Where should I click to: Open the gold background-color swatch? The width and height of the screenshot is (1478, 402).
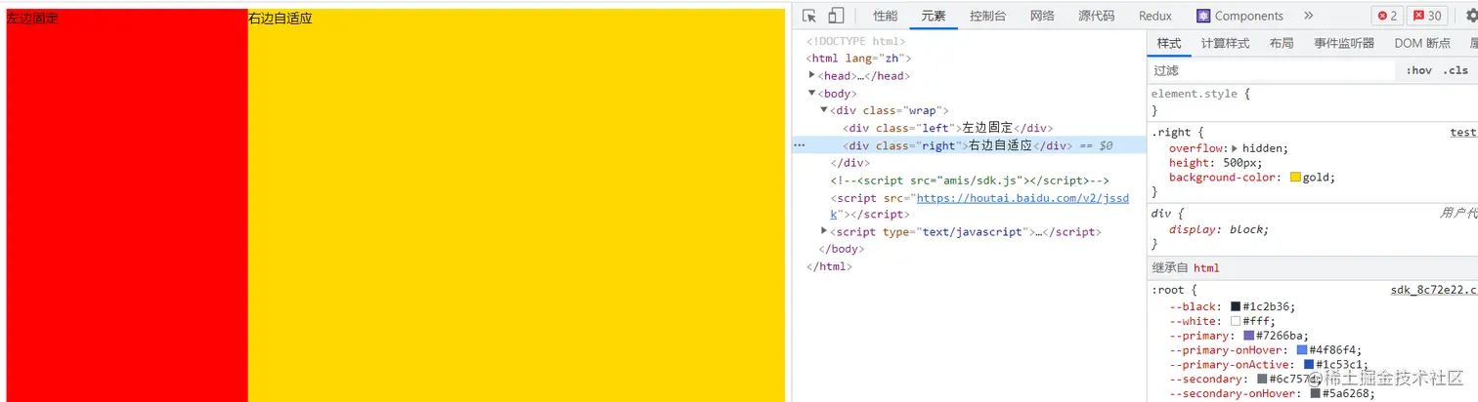coord(1295,178)
